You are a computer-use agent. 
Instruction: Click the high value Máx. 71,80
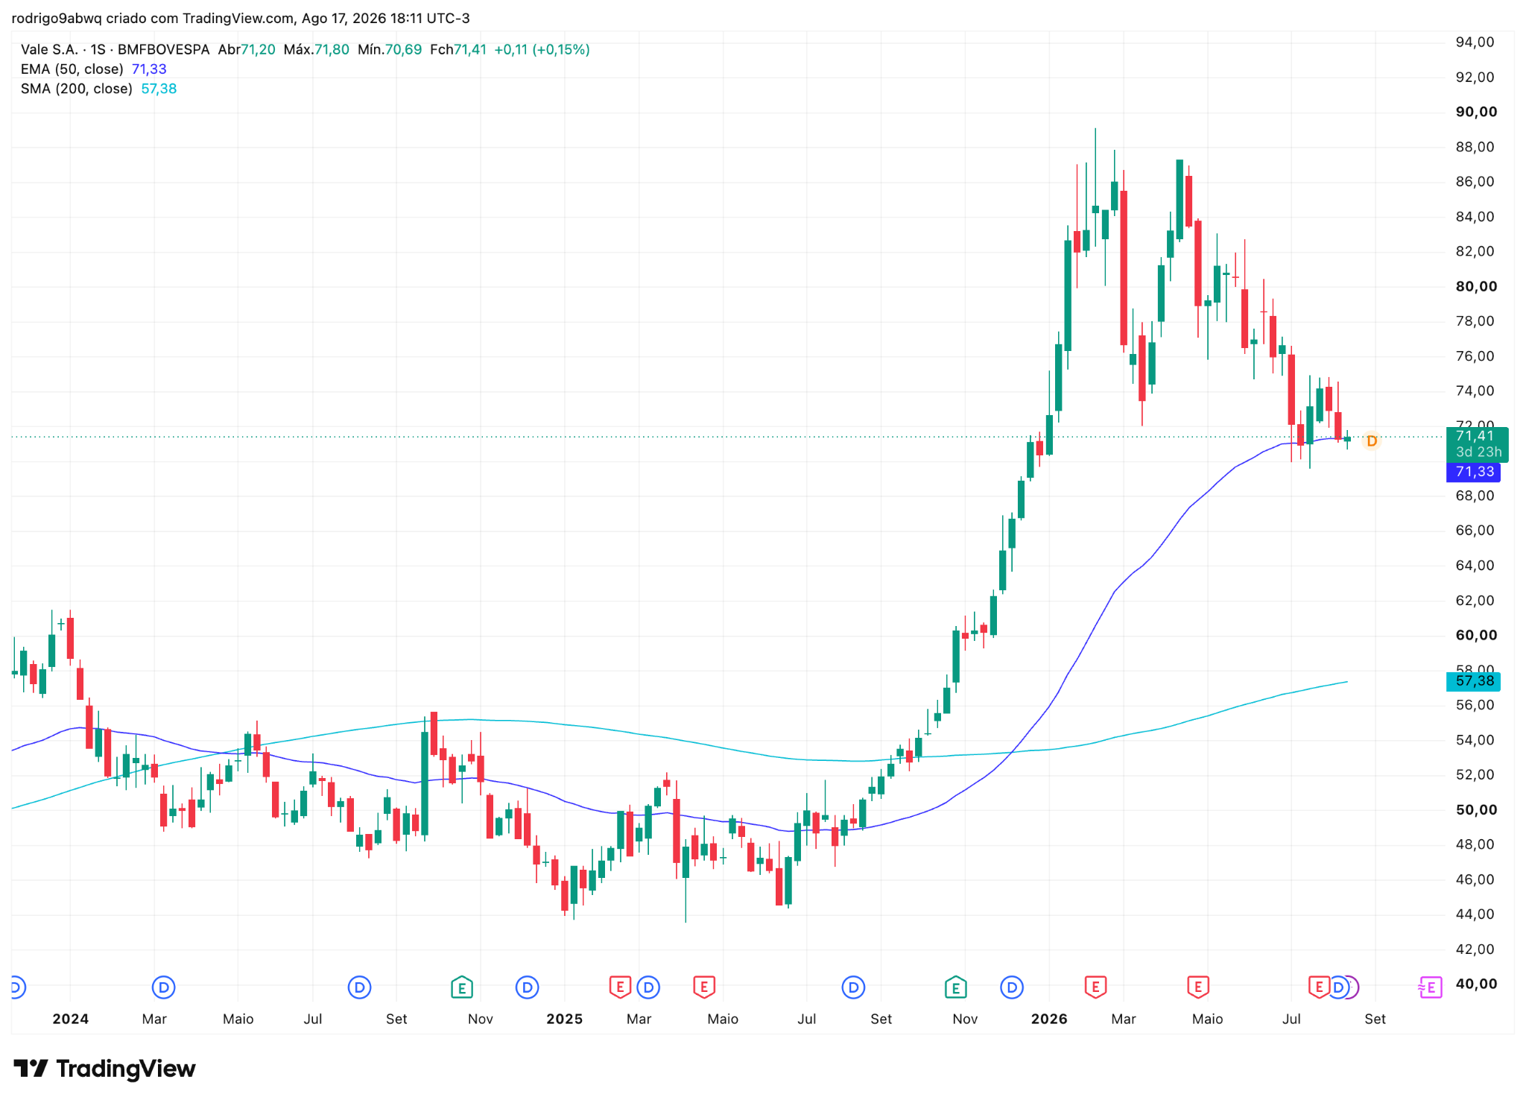coord(317,50)
